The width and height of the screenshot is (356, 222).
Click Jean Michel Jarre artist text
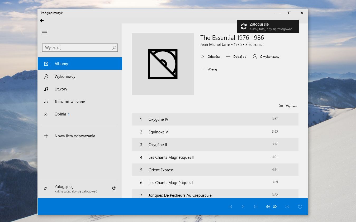pos(215,45)
